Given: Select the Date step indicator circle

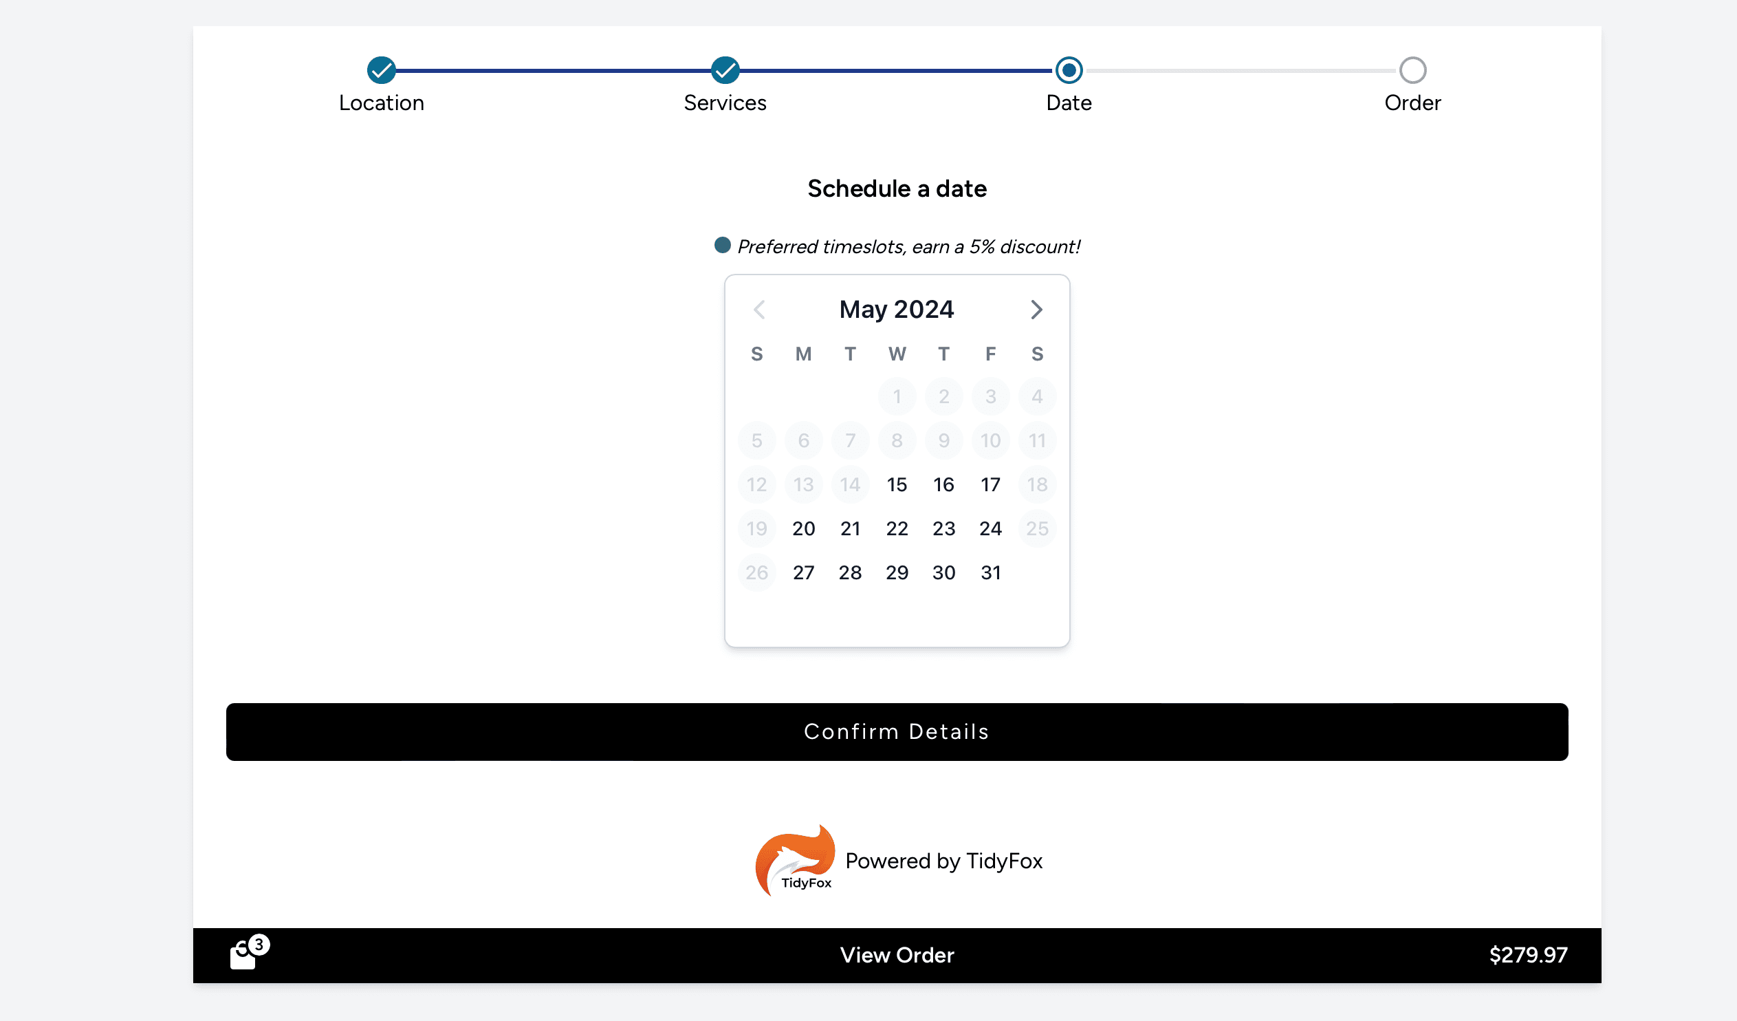Looking at the screenshot, I should tap(1069, 69).
